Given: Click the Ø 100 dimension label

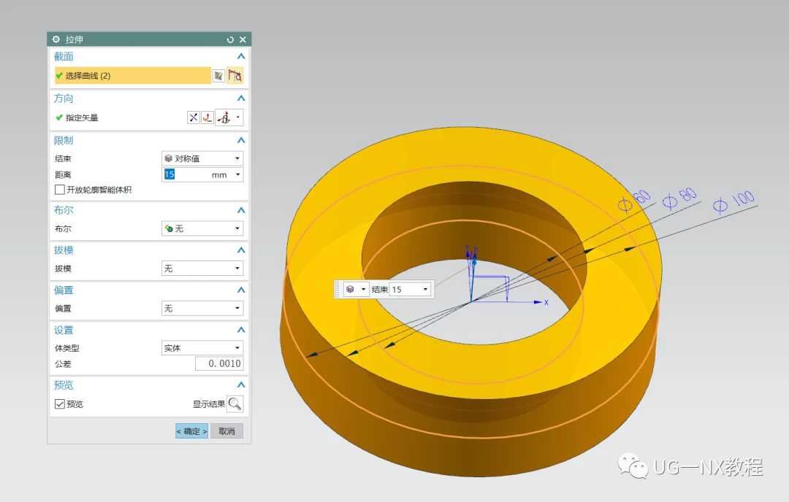Looking at the screenshot, I should [733, 201].
